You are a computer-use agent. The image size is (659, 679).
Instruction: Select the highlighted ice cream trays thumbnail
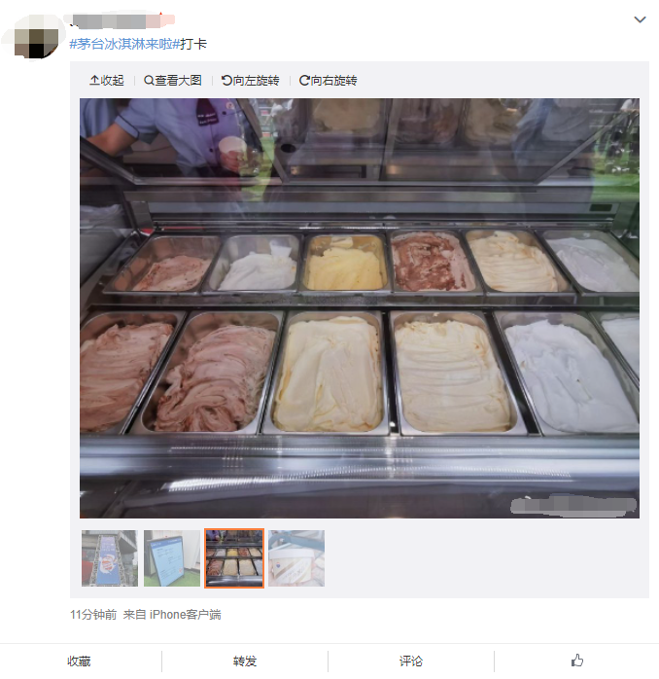tap(234, 558)
